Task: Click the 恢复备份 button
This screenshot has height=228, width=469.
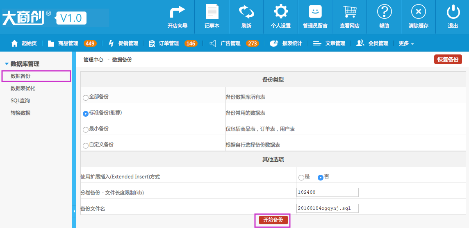Action: tap(448, 59)
